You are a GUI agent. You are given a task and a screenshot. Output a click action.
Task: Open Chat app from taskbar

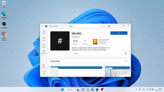pos(83,89)
